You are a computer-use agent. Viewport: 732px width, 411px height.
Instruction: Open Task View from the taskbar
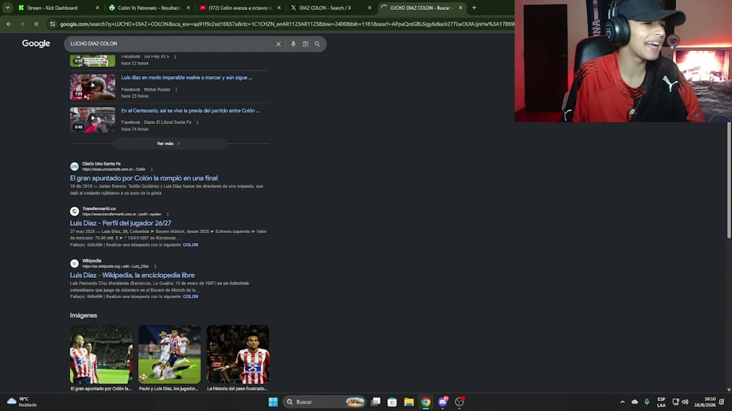pos(376,402)
